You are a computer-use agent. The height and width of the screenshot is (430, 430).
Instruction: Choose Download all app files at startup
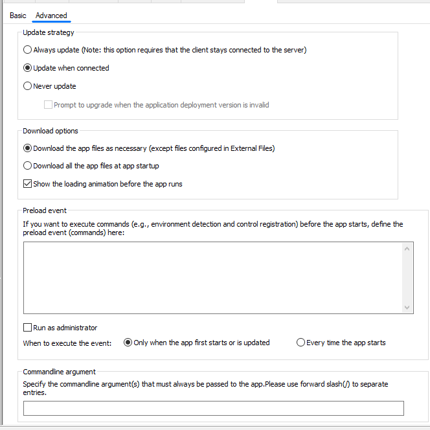[x=27, y=166]
